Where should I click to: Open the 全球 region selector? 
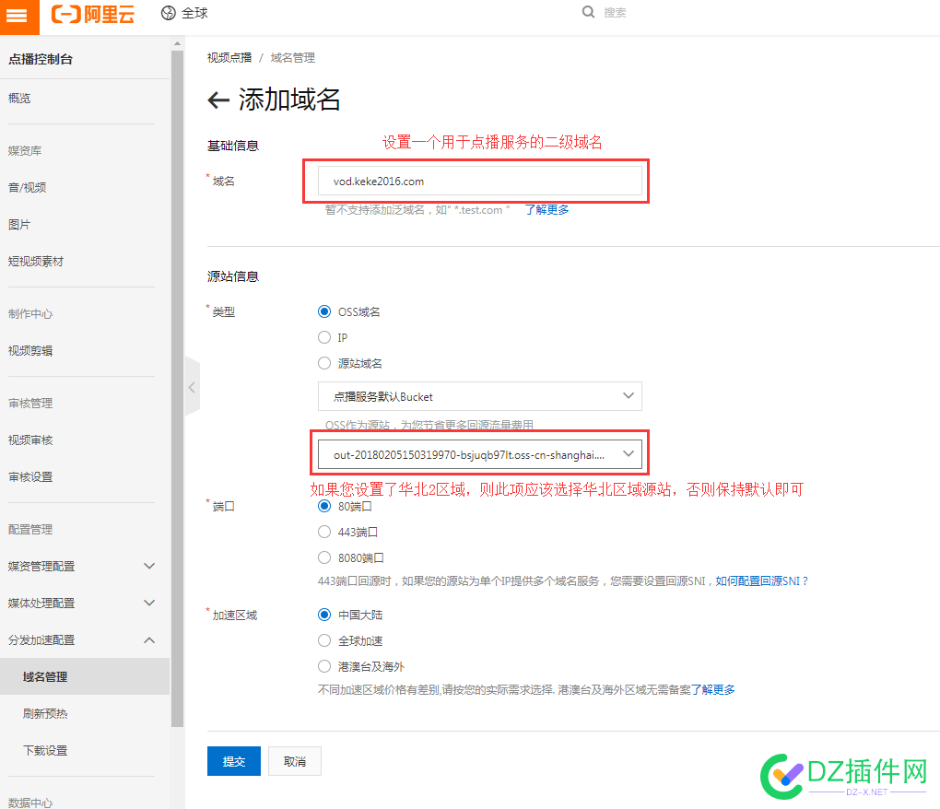184,13
